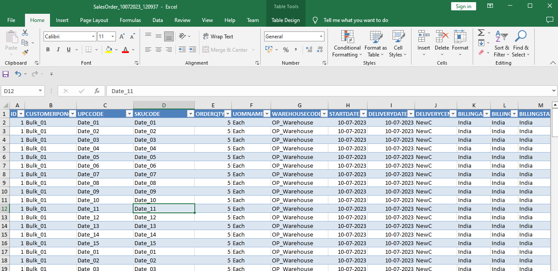This screenshot has height=271, width=558.
Task: Click the Merge & Center button
Action: tap(225, 50)
